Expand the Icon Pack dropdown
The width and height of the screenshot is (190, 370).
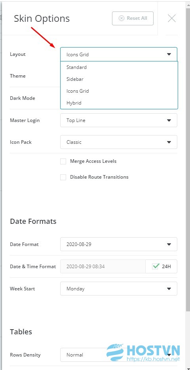119,142
